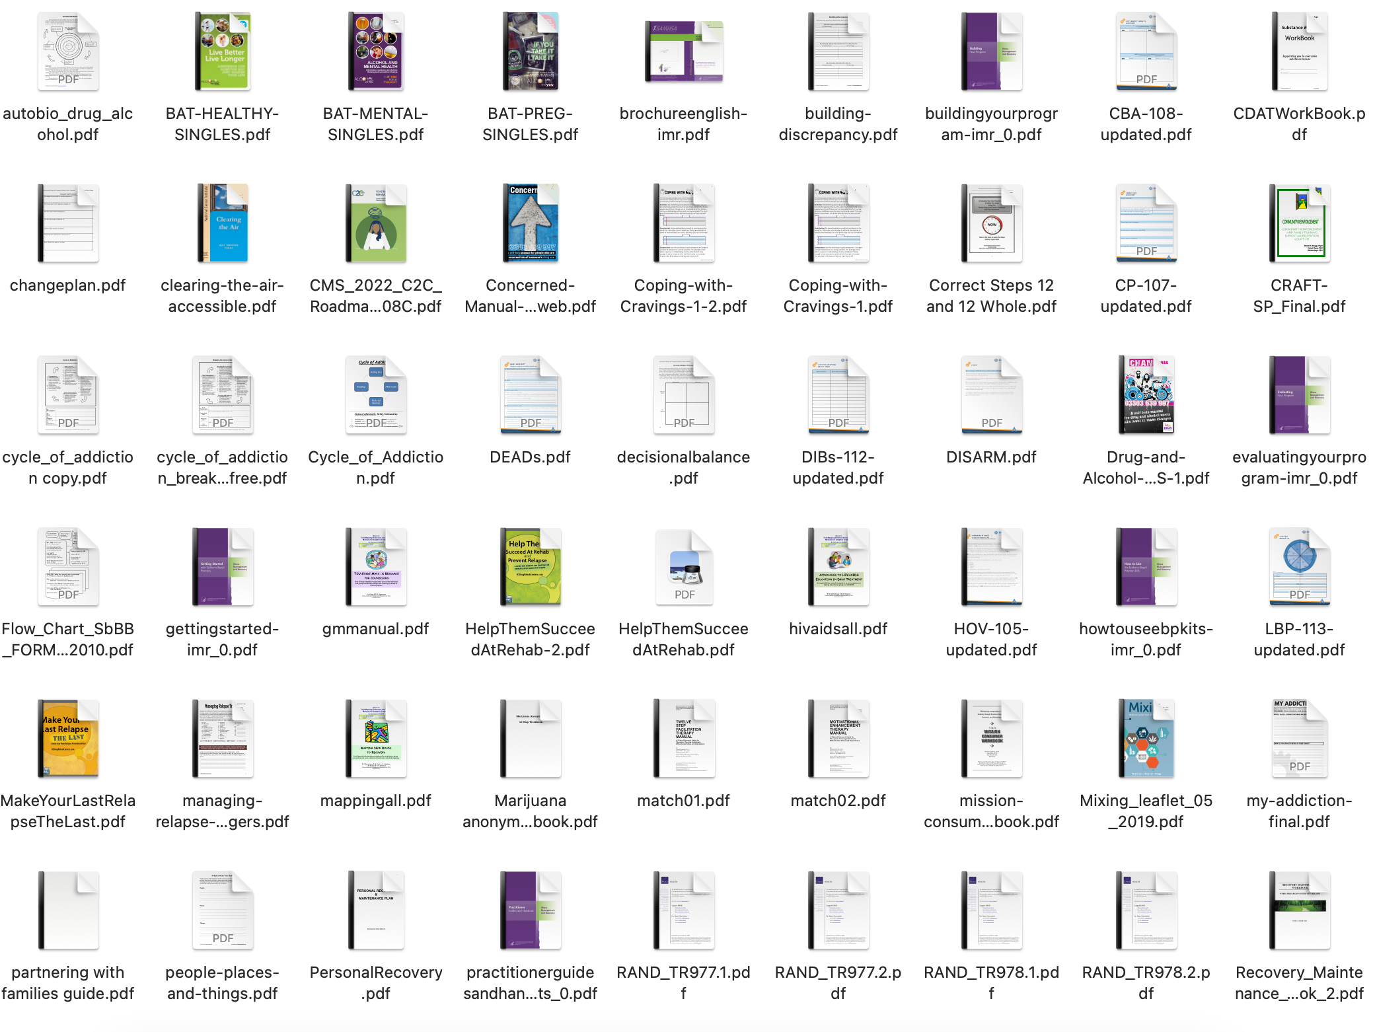Select the match01.pdf file name label
This screenshot has height=1032, width=1373.
tap(683, 801)
